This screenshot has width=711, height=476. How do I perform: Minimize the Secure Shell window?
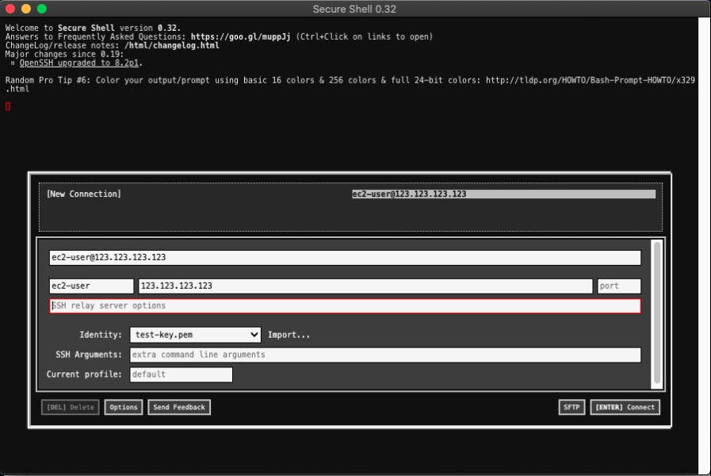click(26, 9)
